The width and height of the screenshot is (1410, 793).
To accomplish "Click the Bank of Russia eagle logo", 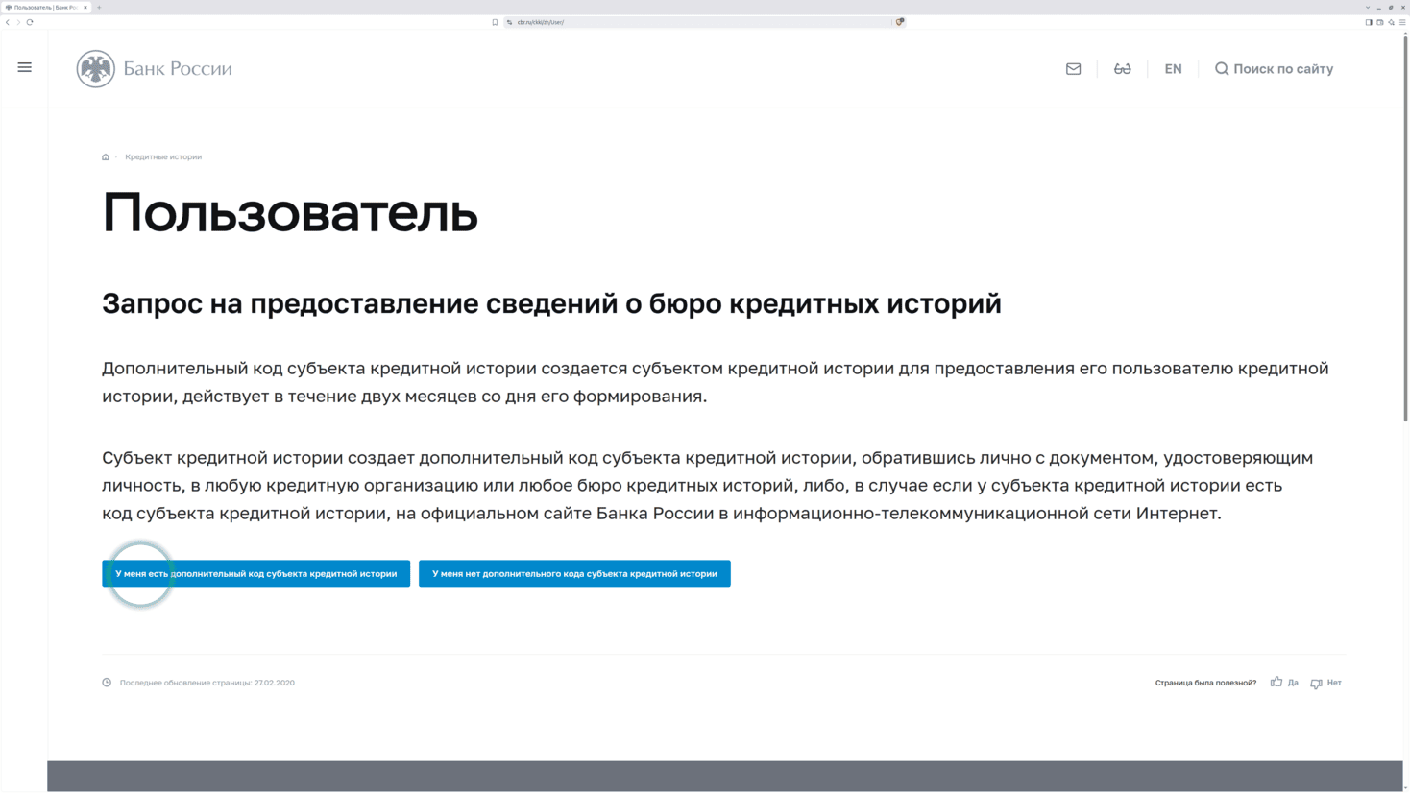I will point(95,69).
